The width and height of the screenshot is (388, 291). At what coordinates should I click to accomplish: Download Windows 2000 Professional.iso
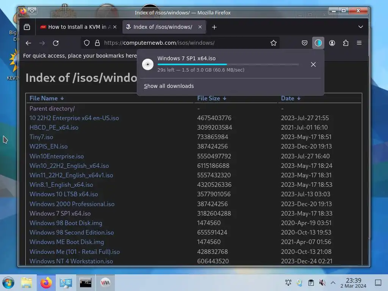pyautogui.click(x=72, y=204)
